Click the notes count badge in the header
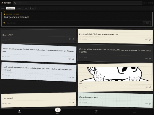 coord(148,3)
